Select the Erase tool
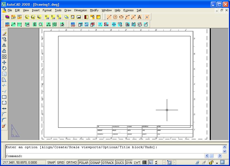 [4, 33]
